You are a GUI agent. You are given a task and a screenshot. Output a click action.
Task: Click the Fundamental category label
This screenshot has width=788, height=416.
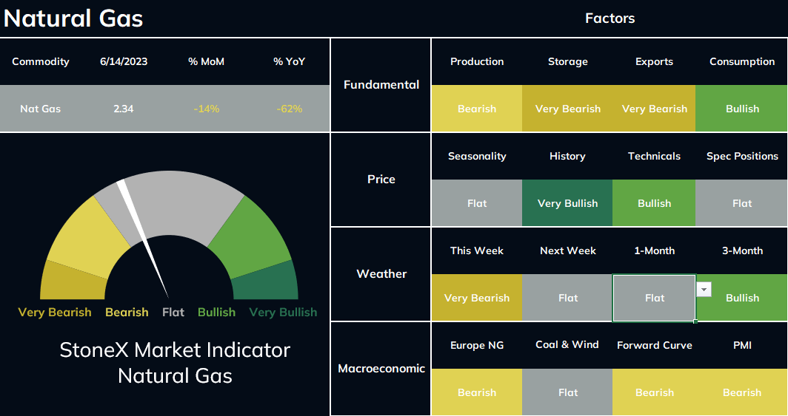381,85
